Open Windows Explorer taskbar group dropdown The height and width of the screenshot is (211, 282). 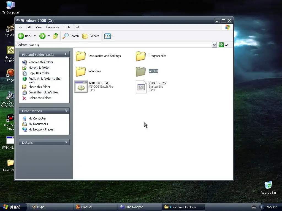point(204,207)
